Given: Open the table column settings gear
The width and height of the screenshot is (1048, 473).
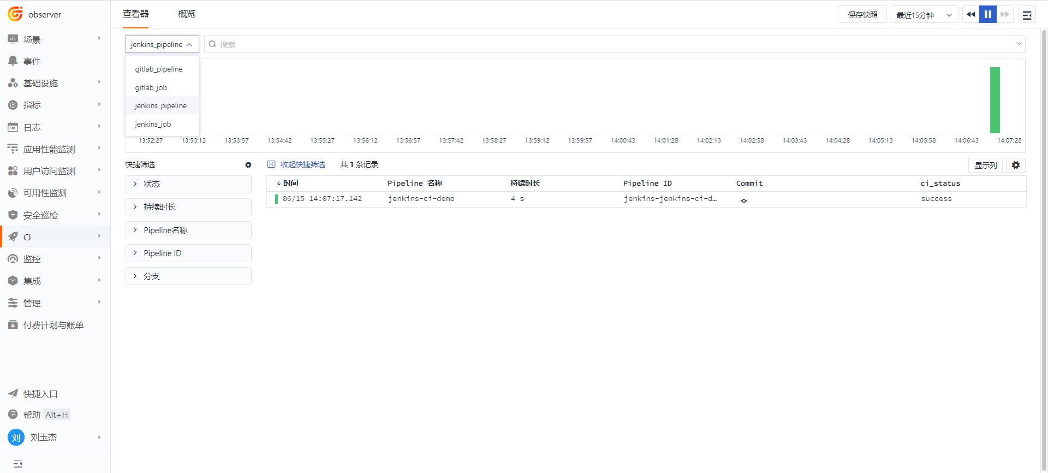Looking at the screenshot, I should pyautogui.click(x=1015, y=165).
